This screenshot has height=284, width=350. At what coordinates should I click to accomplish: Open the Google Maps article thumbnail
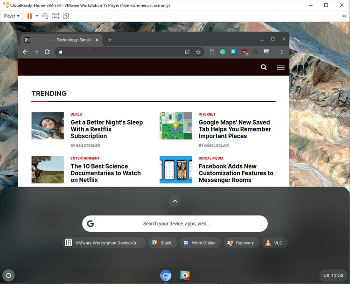[175, 125]
